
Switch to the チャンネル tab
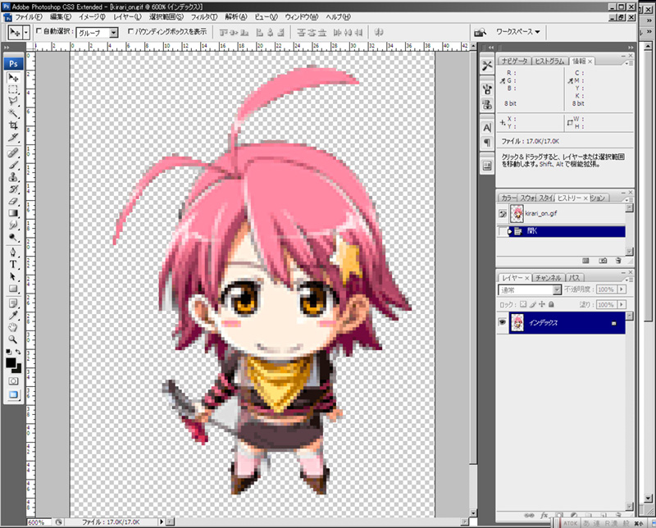click(x=548, y=277)
